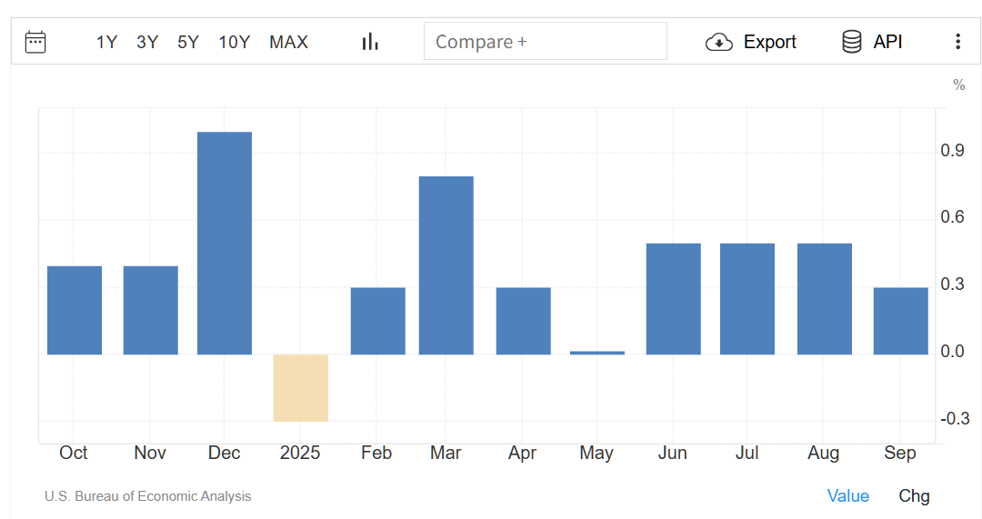Switch chart to Value view

(847, 495)
